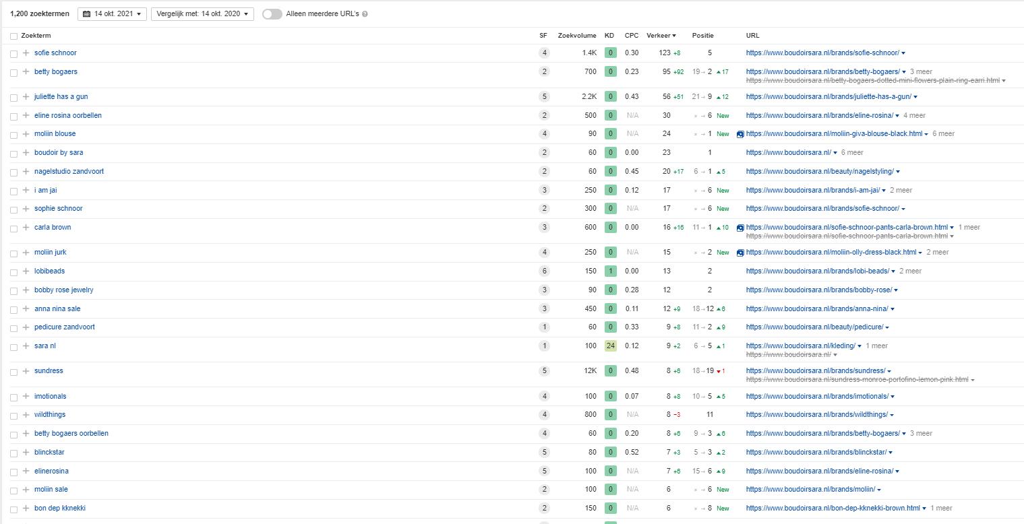The image size is (1024, 524).
Task: Sort by the Zoekvolume column header
Action: click(x=577, y=36)
